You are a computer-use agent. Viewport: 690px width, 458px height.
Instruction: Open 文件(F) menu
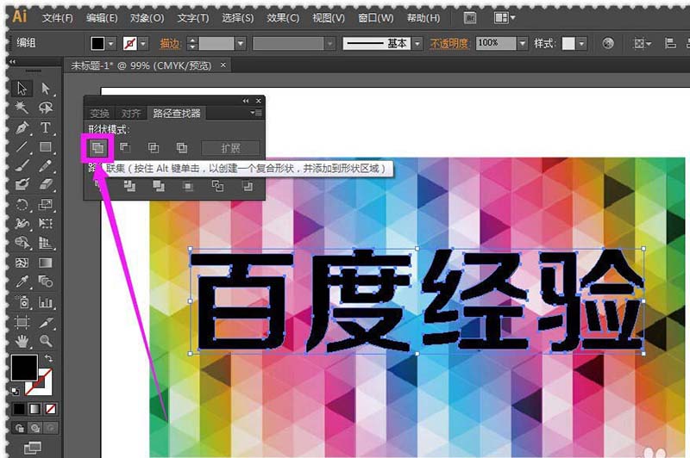[58, 18]
